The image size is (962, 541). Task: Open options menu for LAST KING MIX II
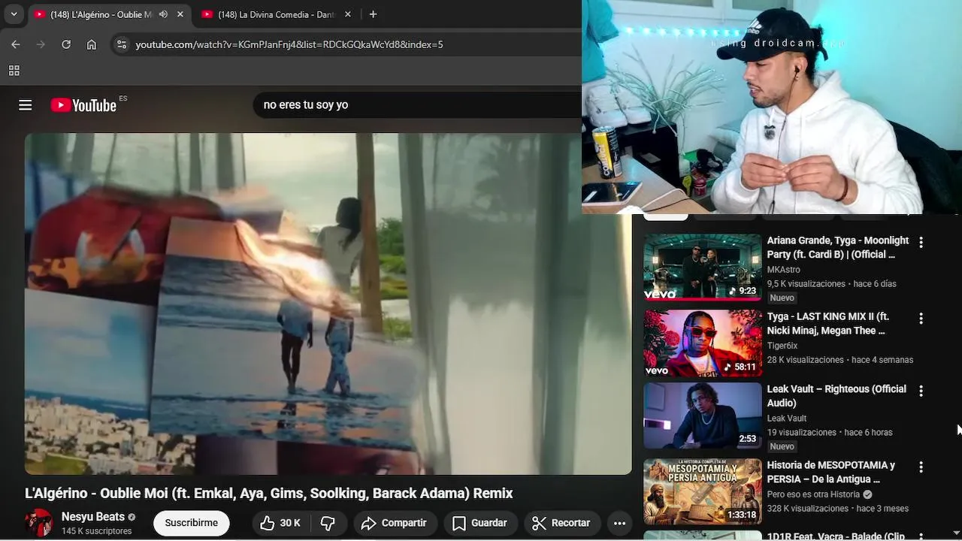[x=921, y=319]
